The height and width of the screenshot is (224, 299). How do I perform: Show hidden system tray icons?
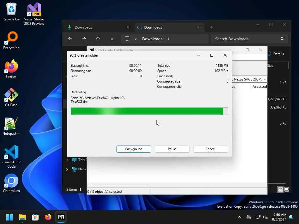[x=239, y=217]
